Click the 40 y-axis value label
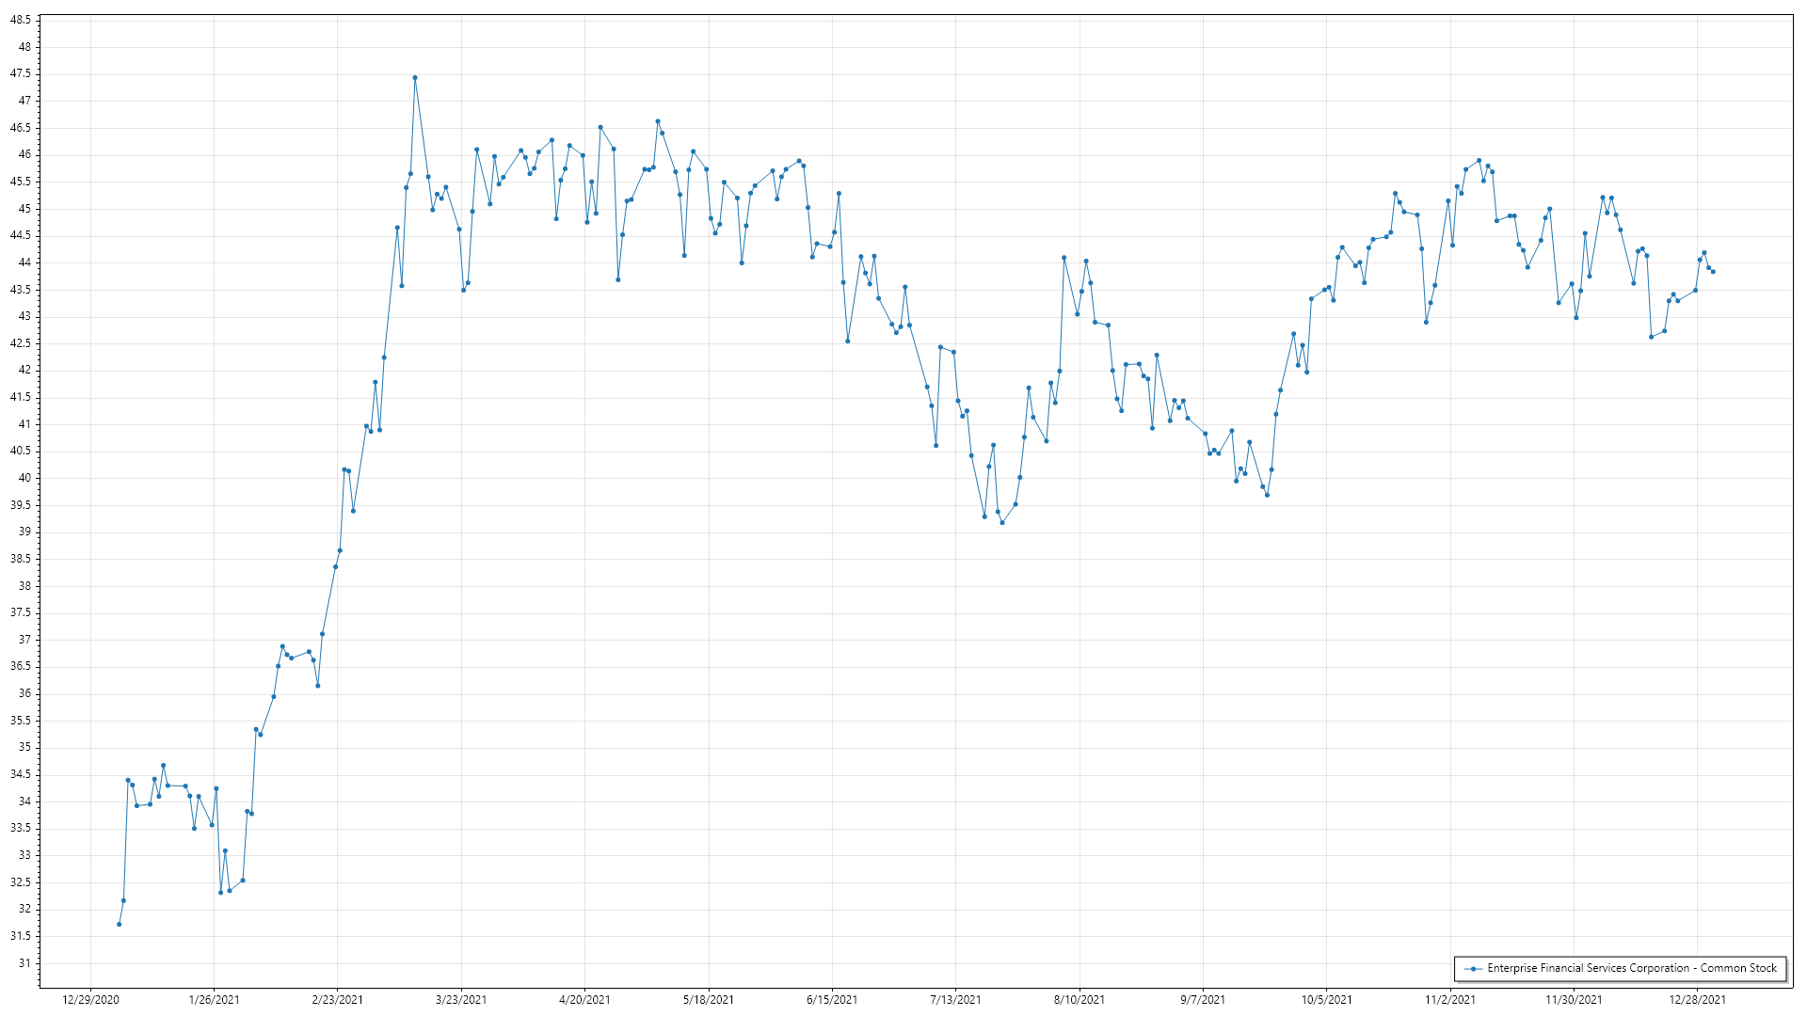 point(24,478)
